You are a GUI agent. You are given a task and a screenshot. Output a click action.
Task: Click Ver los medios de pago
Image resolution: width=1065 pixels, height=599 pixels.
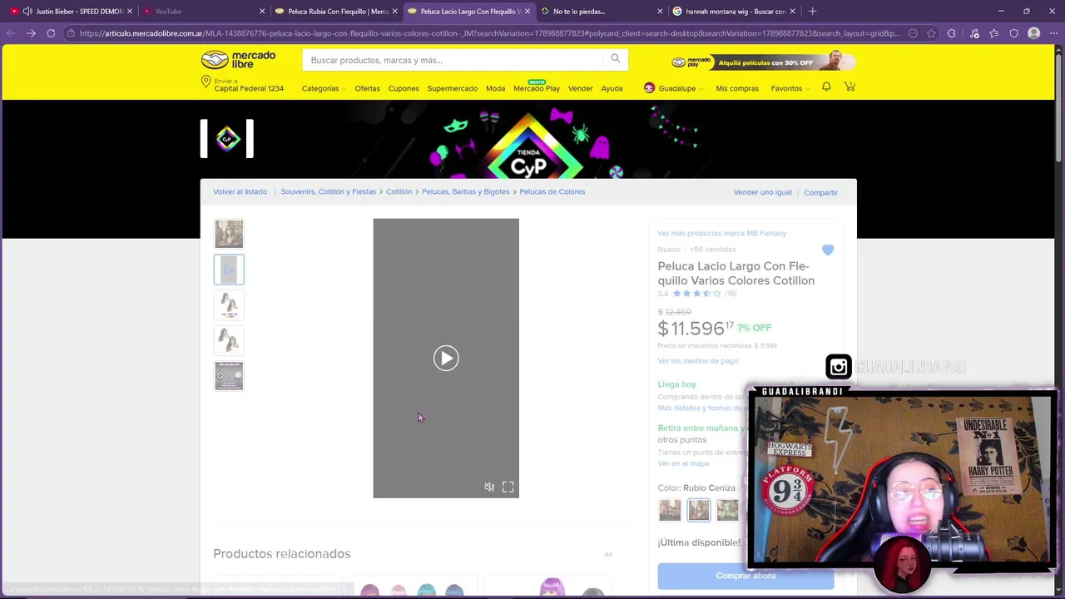coord(697,360)
